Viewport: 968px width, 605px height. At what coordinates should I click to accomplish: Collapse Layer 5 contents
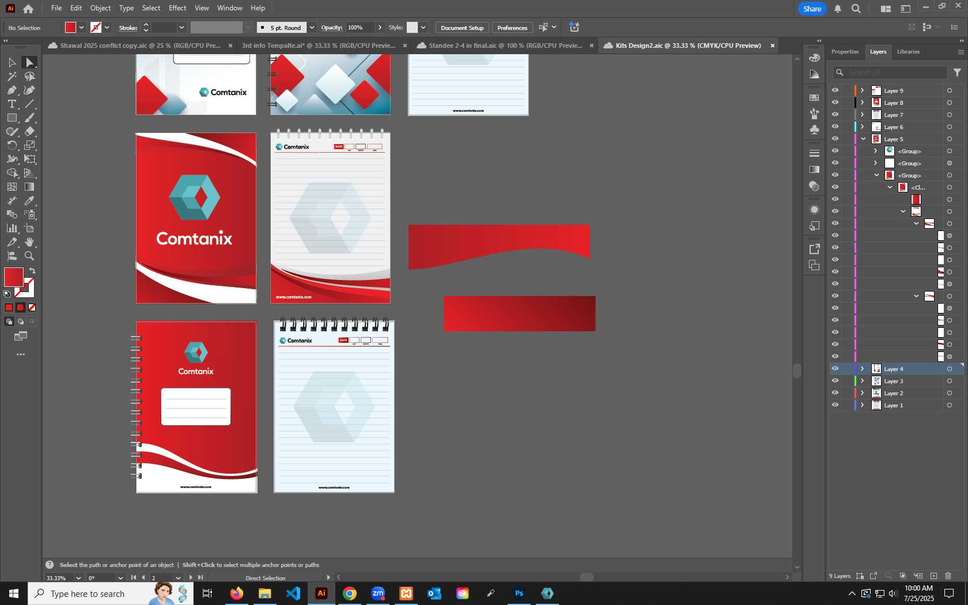[x=863, y=139]
